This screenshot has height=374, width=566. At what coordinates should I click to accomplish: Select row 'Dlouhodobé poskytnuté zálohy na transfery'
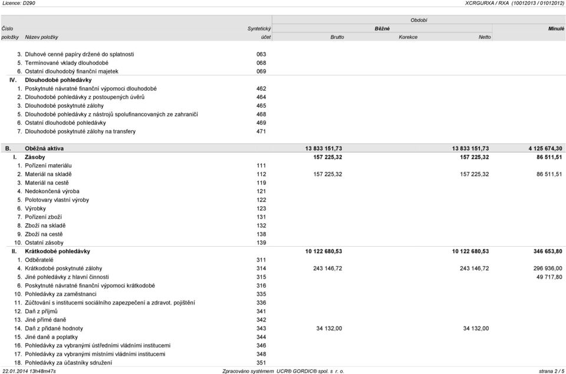point(283,131)
